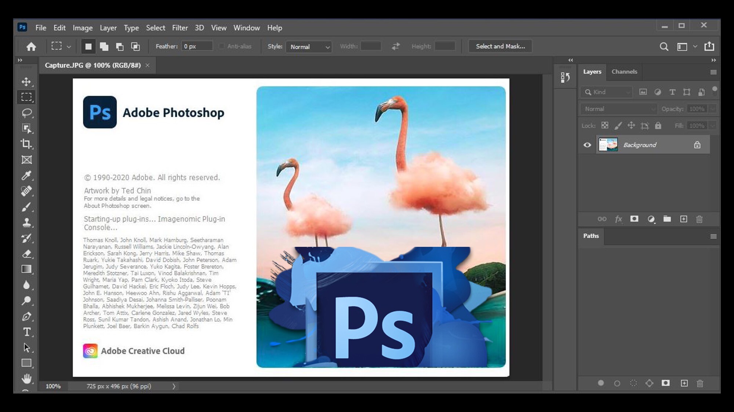
Task: Click the Select and Mask button
Action: pyautogui.click(x=500, y=46)
